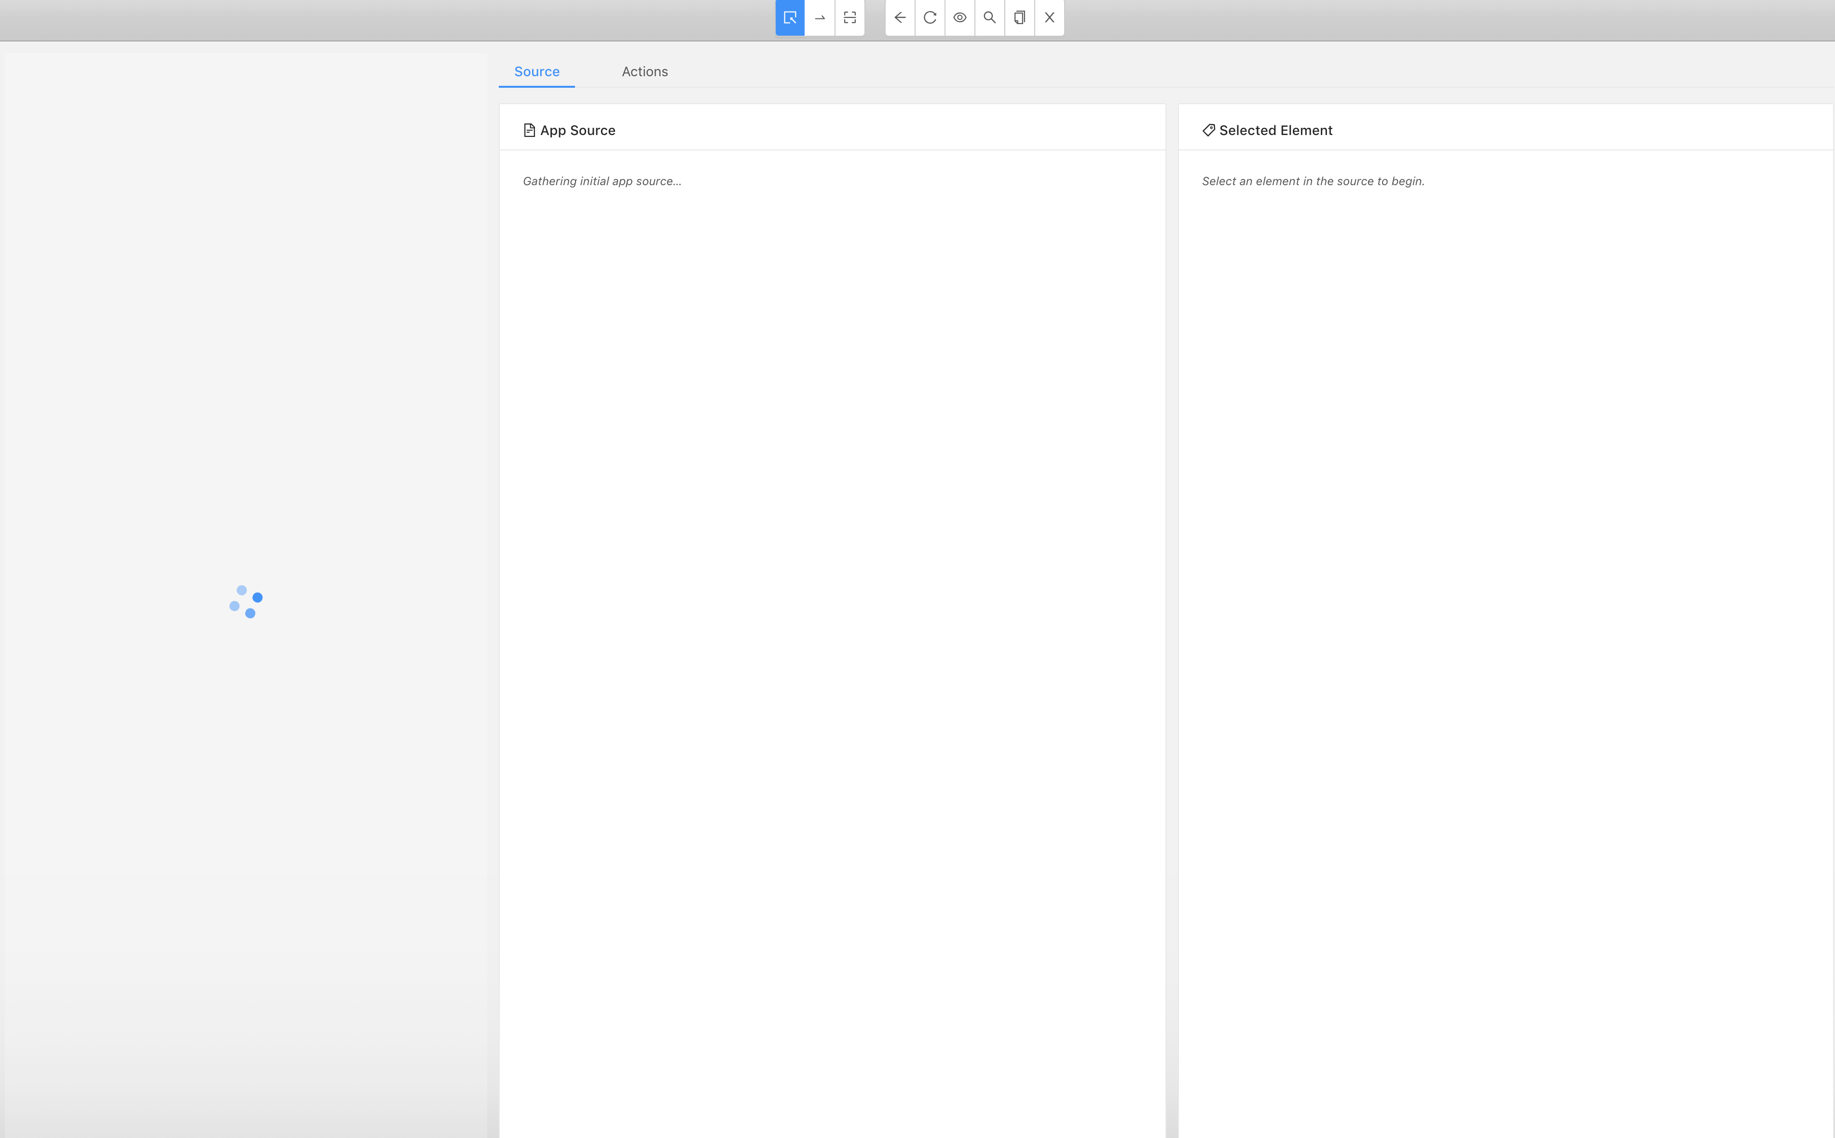Enable the Tap By Coordinates icon
This screenshot has width=1835, height=1138.
pos(850,17)
